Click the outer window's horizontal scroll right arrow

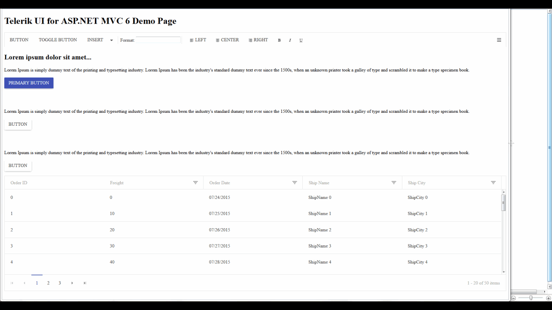(x=544, y=291)
